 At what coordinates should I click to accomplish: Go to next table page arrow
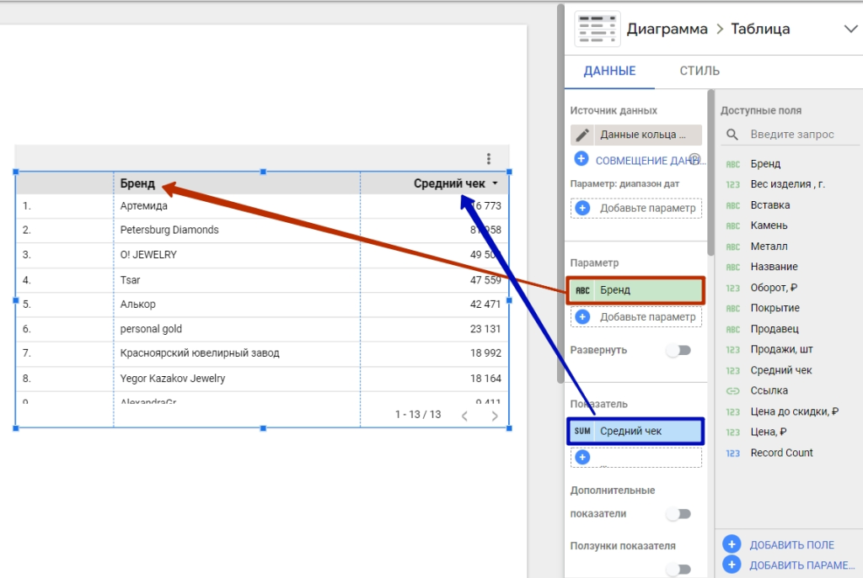495,415
